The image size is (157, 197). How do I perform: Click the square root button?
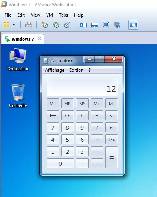pos(112,116)
